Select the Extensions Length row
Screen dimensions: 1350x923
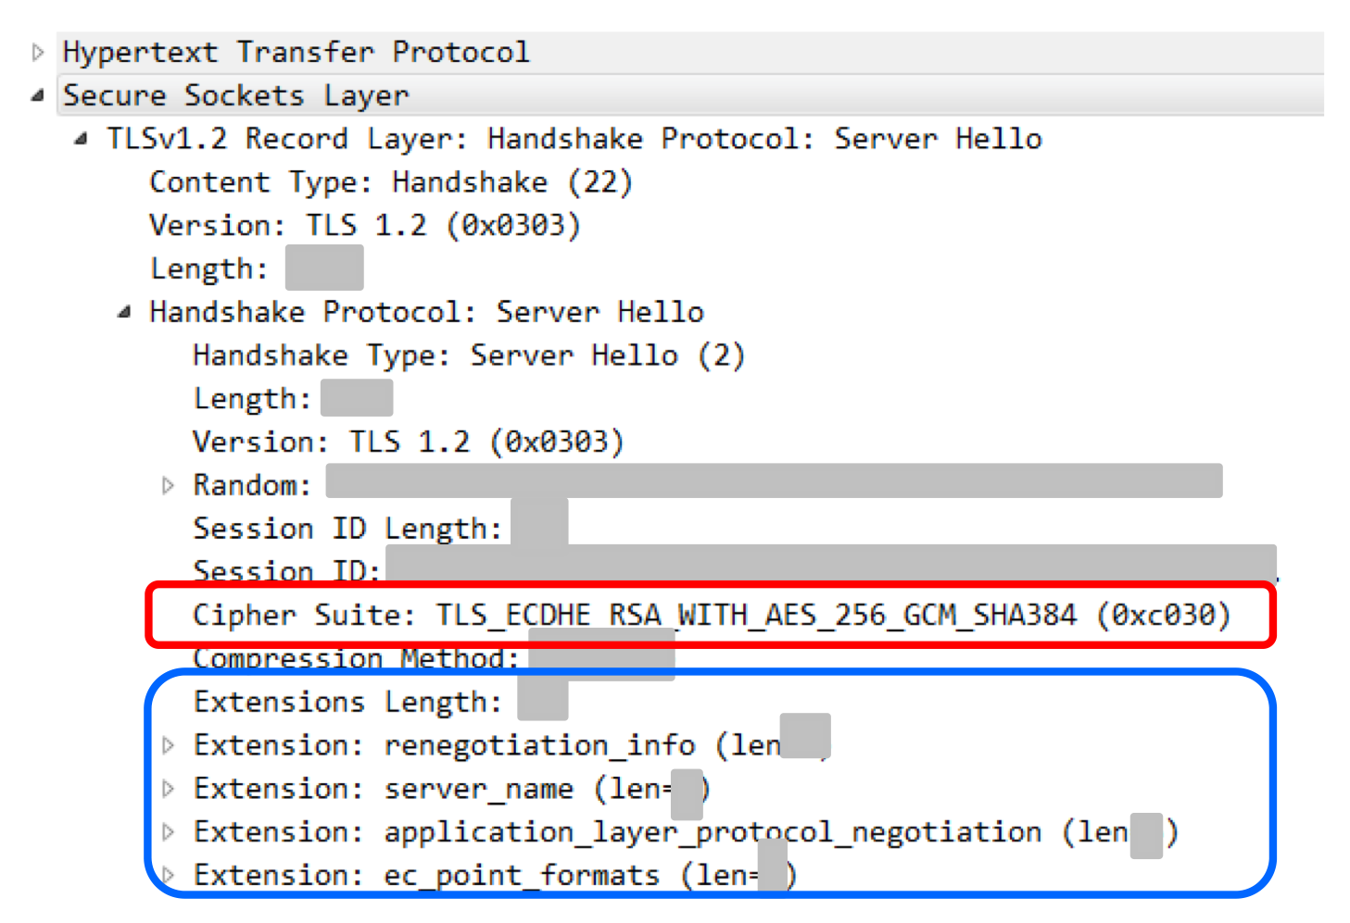(x=380, y=702)
